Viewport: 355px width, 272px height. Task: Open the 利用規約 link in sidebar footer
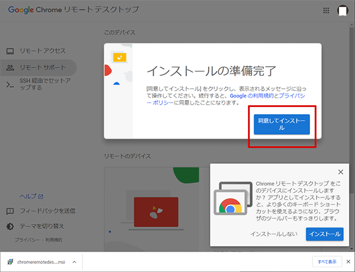(x=54, y=239)
